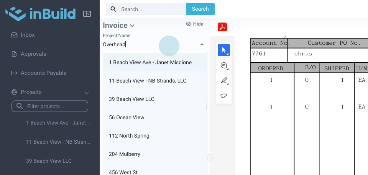The width and height of the screenshot is (368, 175).
Task: Collapse the sidebar panel icon
Action: pyautogui.click(x=87, y=14)
